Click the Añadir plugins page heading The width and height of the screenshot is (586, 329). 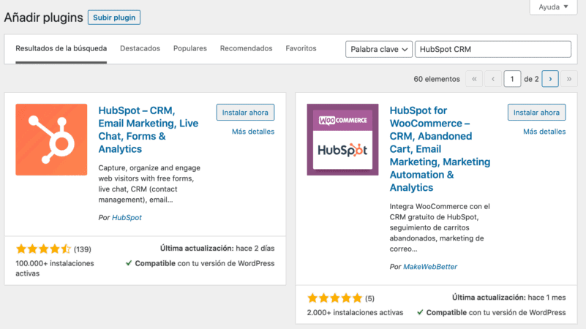43,18
